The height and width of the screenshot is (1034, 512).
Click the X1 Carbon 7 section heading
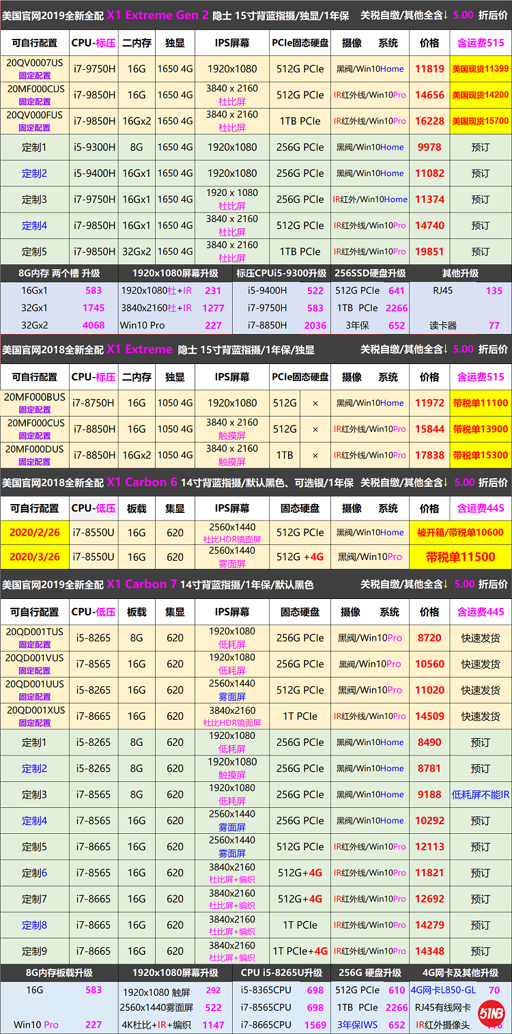(141, 585)
